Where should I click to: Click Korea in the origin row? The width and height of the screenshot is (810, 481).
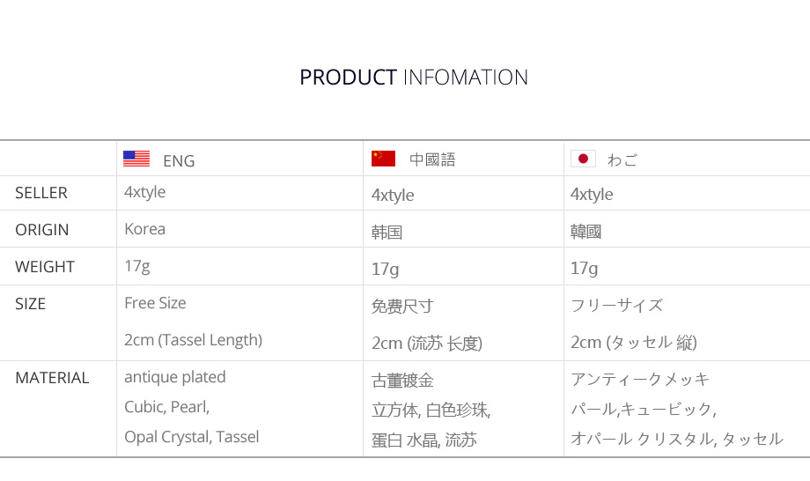(144, 229)
